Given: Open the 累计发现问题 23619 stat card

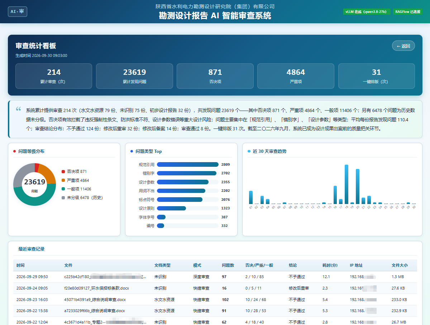Looking at the screenshot, I should [134, 76].
